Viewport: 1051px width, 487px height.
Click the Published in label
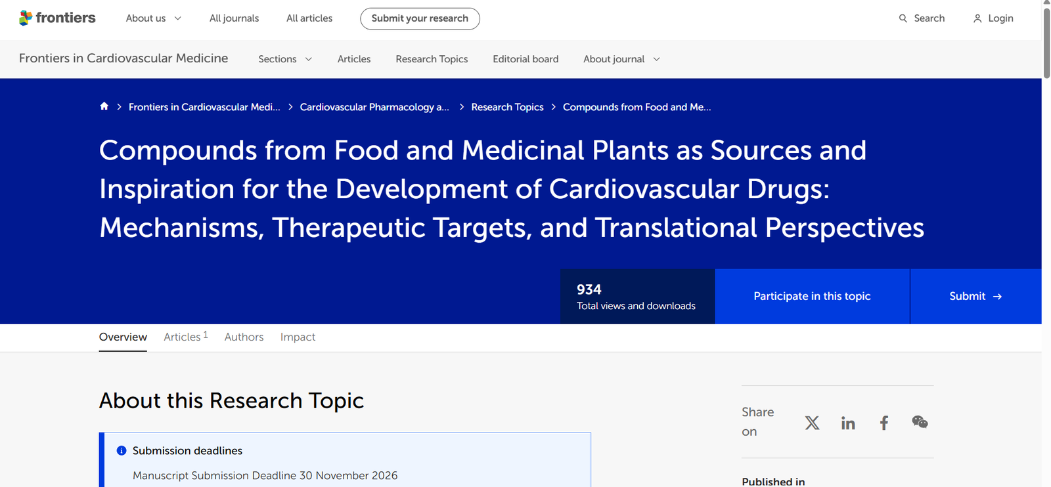click(773, 481)
